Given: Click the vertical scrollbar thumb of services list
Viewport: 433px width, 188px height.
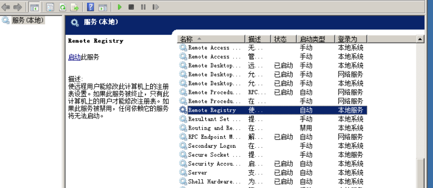Looking at the screenshot, I should [x=420, y=173].
